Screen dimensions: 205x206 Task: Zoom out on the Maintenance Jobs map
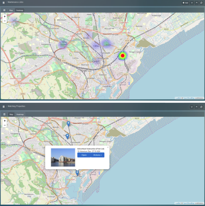(x=5, y=21)
